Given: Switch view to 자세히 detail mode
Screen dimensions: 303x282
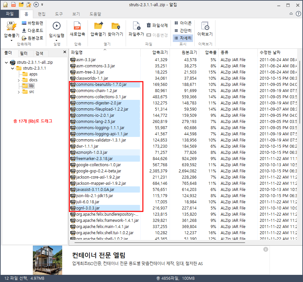Looking at the screenshot, I should point(183,38).
